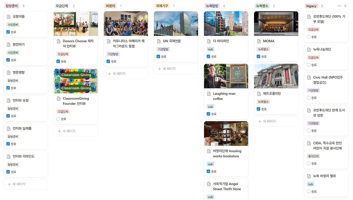Mark 뉴욕나눔재단 as 완료
The height and width of the screenshot is (200, 353).
tap(309, 65)
